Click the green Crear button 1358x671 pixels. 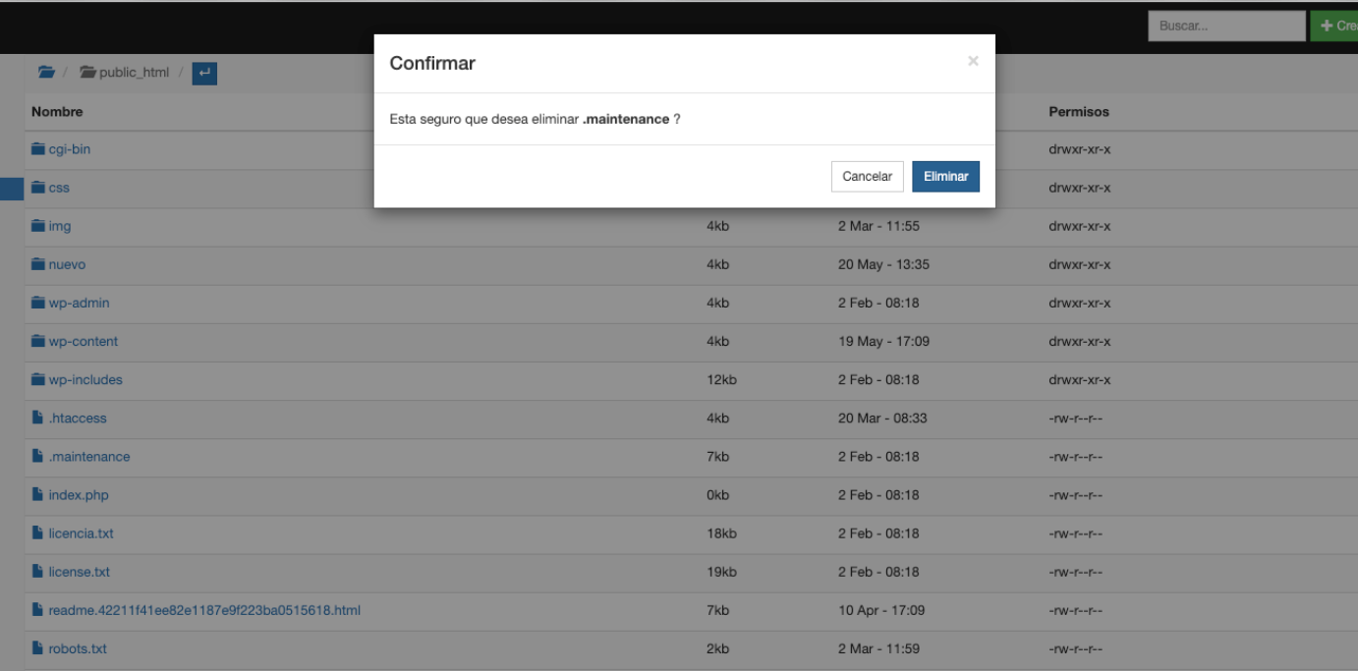[x=1334, y=27]
